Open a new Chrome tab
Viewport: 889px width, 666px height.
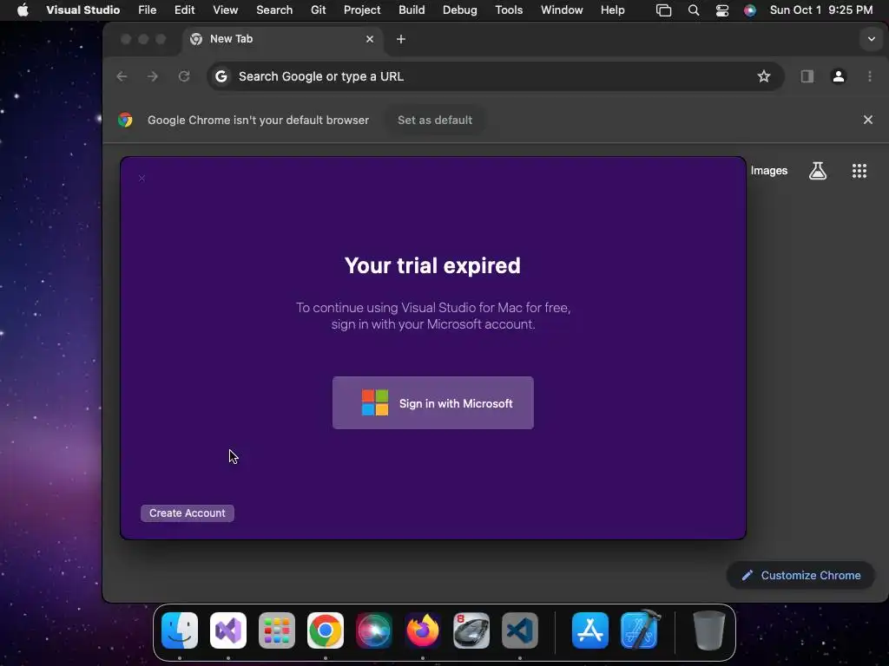(401, 39)
